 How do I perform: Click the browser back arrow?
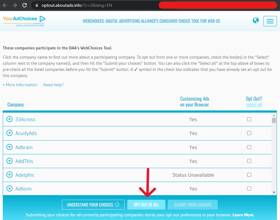pos(5,5)
